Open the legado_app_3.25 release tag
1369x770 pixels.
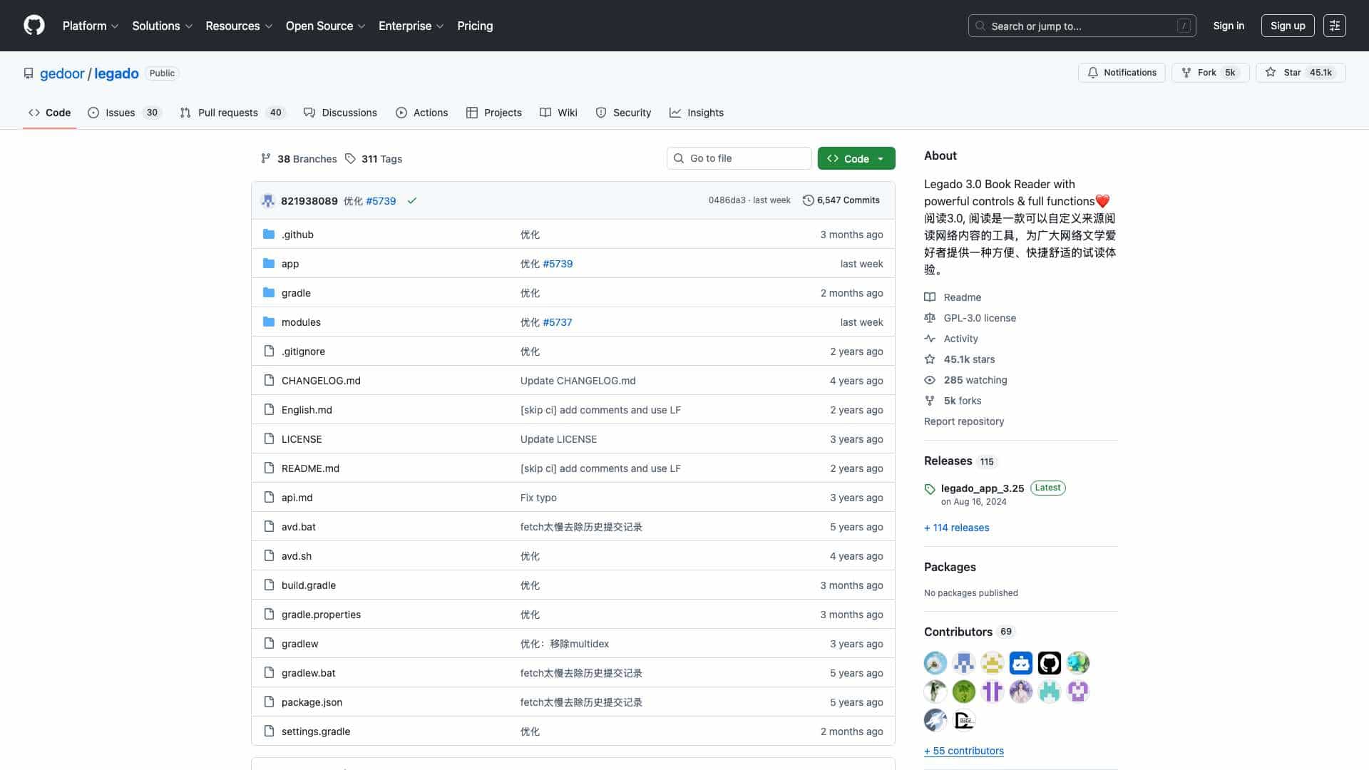click(983, 488)
